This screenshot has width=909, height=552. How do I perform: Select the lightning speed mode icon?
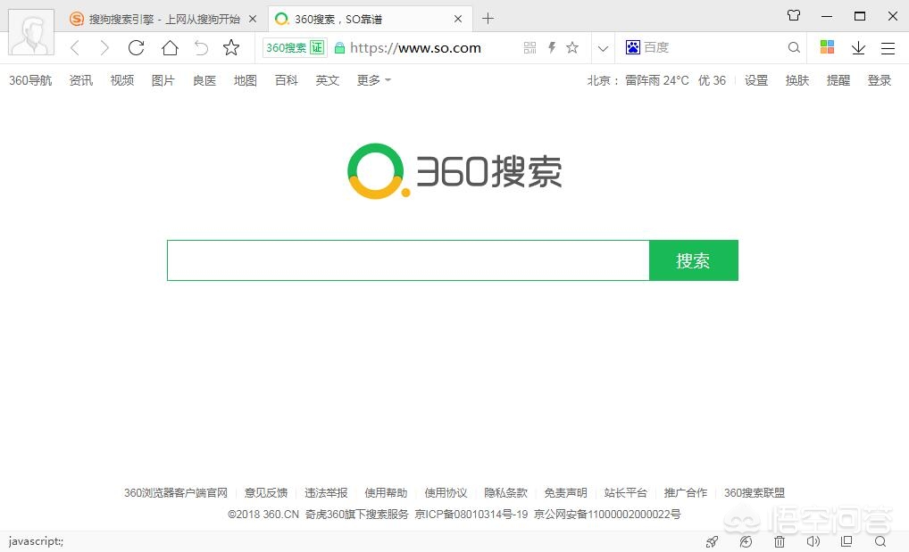pyautogui.click(x=552, y=47)
